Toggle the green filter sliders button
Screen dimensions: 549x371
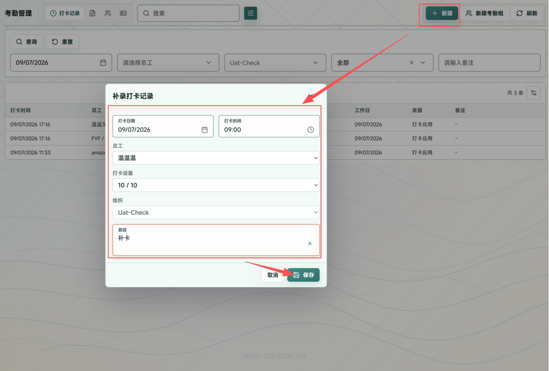(x=250, y=14)
